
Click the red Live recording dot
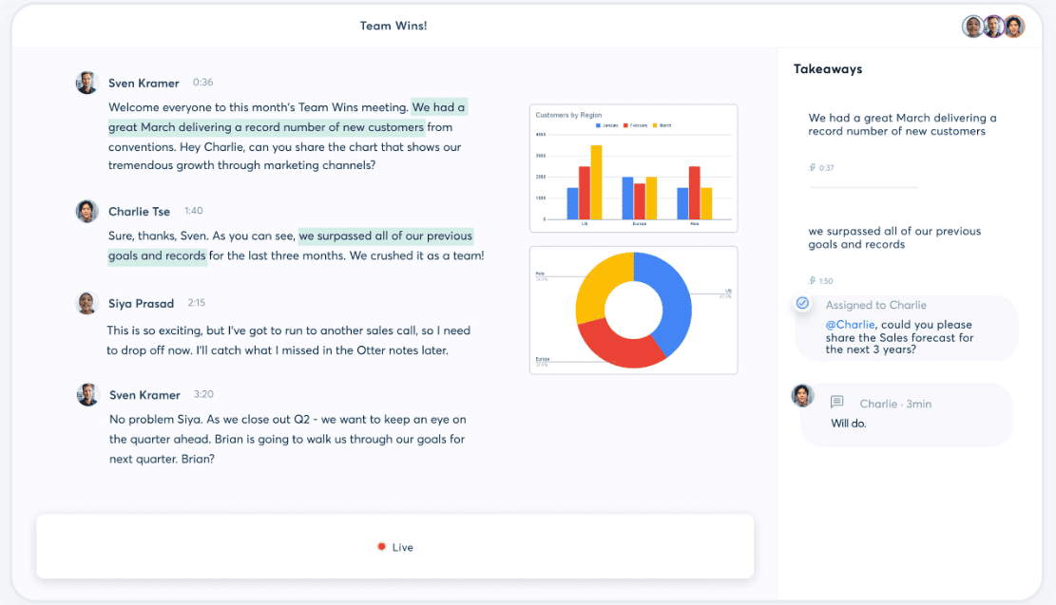(381, 547)
